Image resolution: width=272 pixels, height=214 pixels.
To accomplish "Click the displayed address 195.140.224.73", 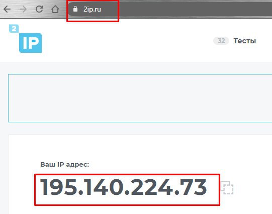I will (123, 187).
